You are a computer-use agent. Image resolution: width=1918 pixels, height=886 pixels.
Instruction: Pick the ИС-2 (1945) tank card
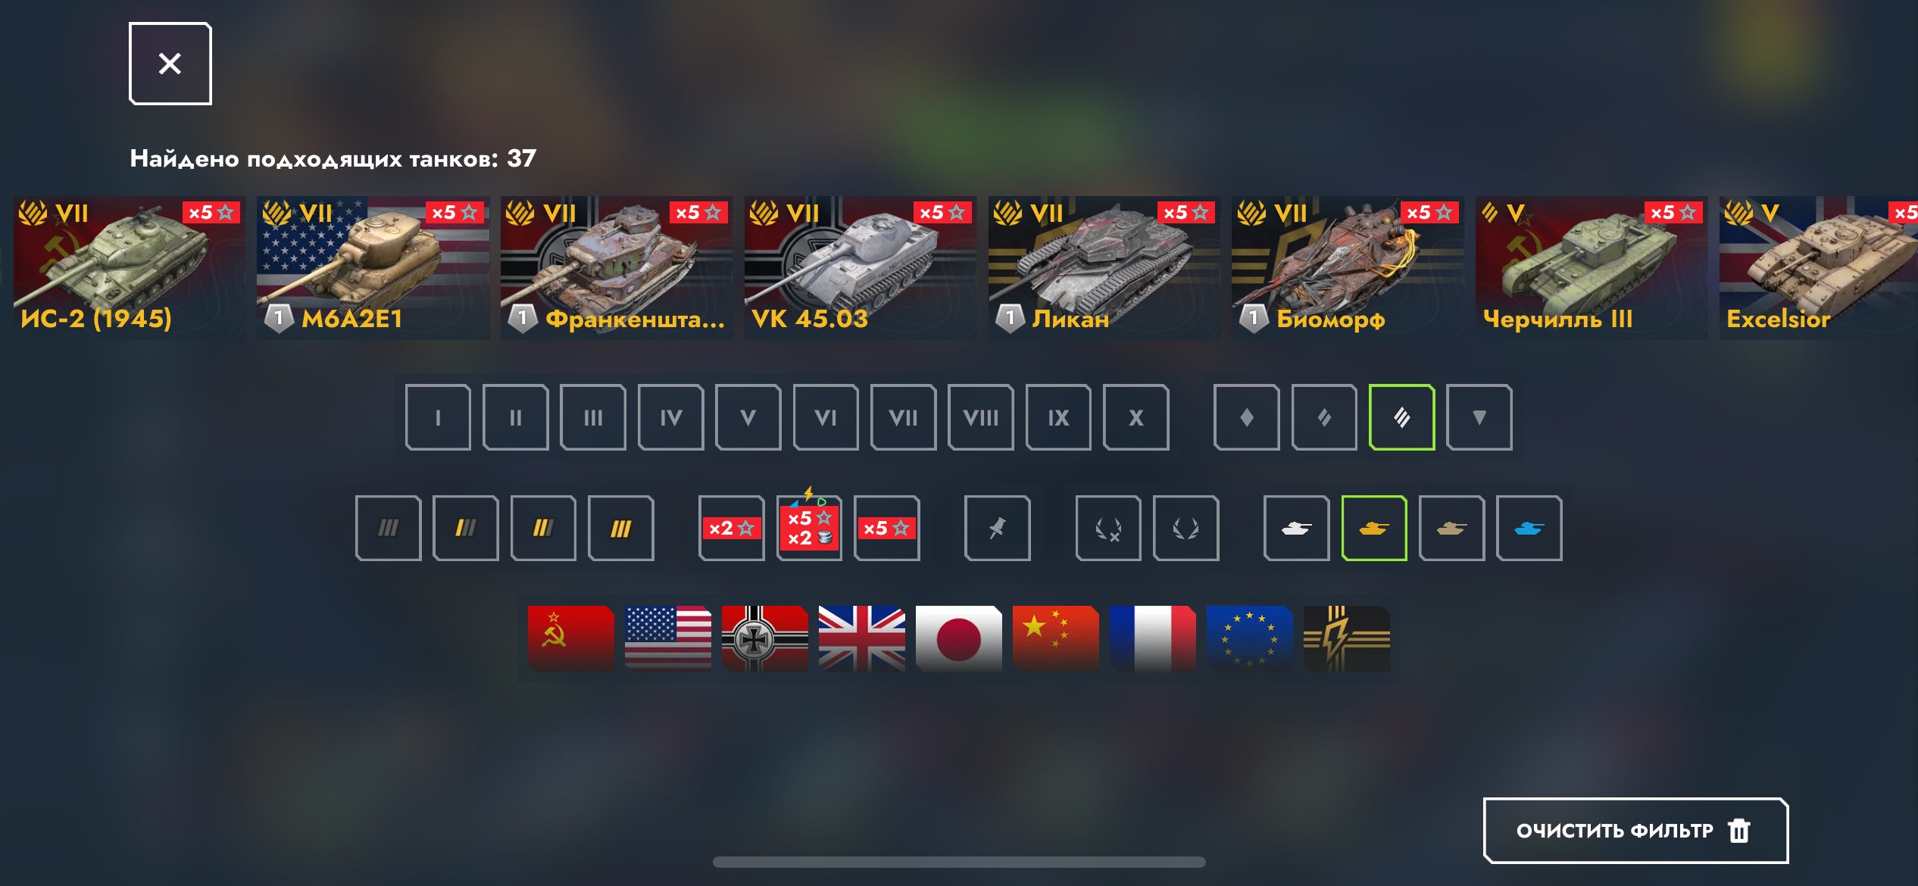pos(130,268)
